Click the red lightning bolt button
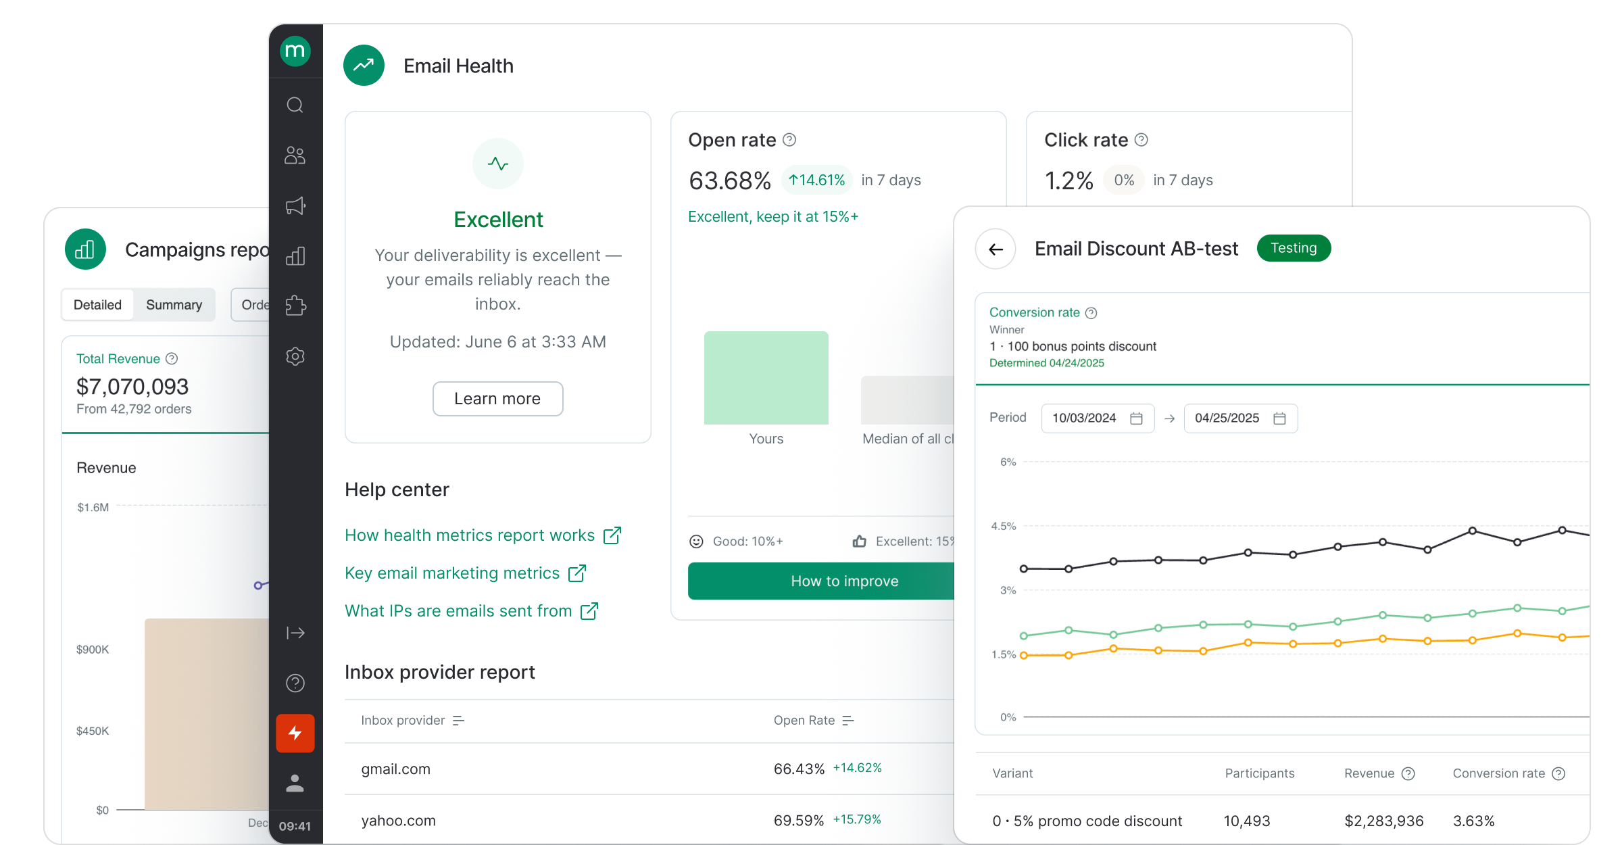The height and width of the screenshot is (845, 1622). coord(295,733)
